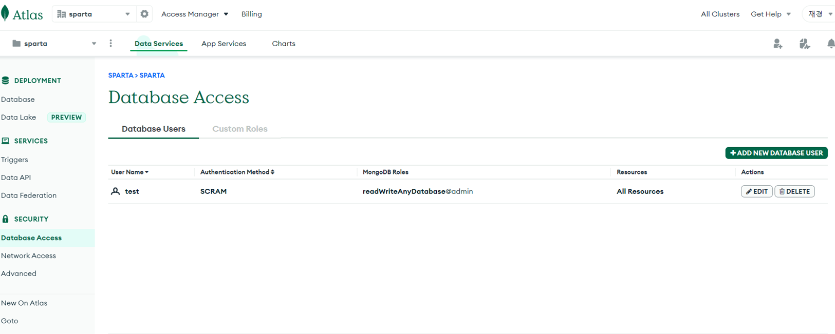Click the SPARTA organization breadcrumb link
Image resolution: width=835 pixels, height=334 pixels.
121,75
